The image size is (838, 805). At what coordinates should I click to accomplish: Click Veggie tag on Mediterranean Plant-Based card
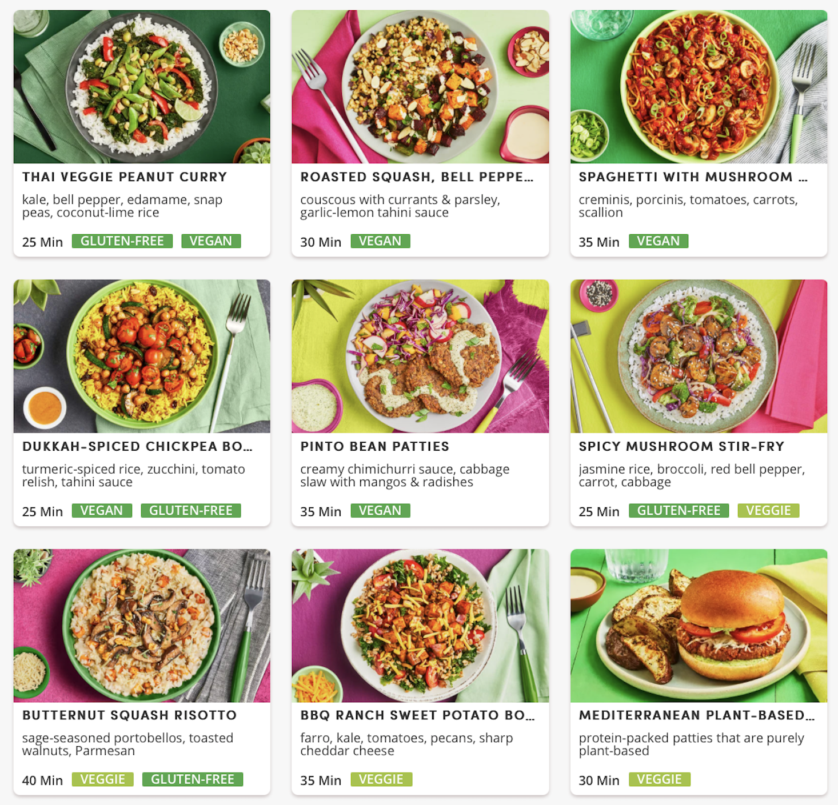click(660, 779)
